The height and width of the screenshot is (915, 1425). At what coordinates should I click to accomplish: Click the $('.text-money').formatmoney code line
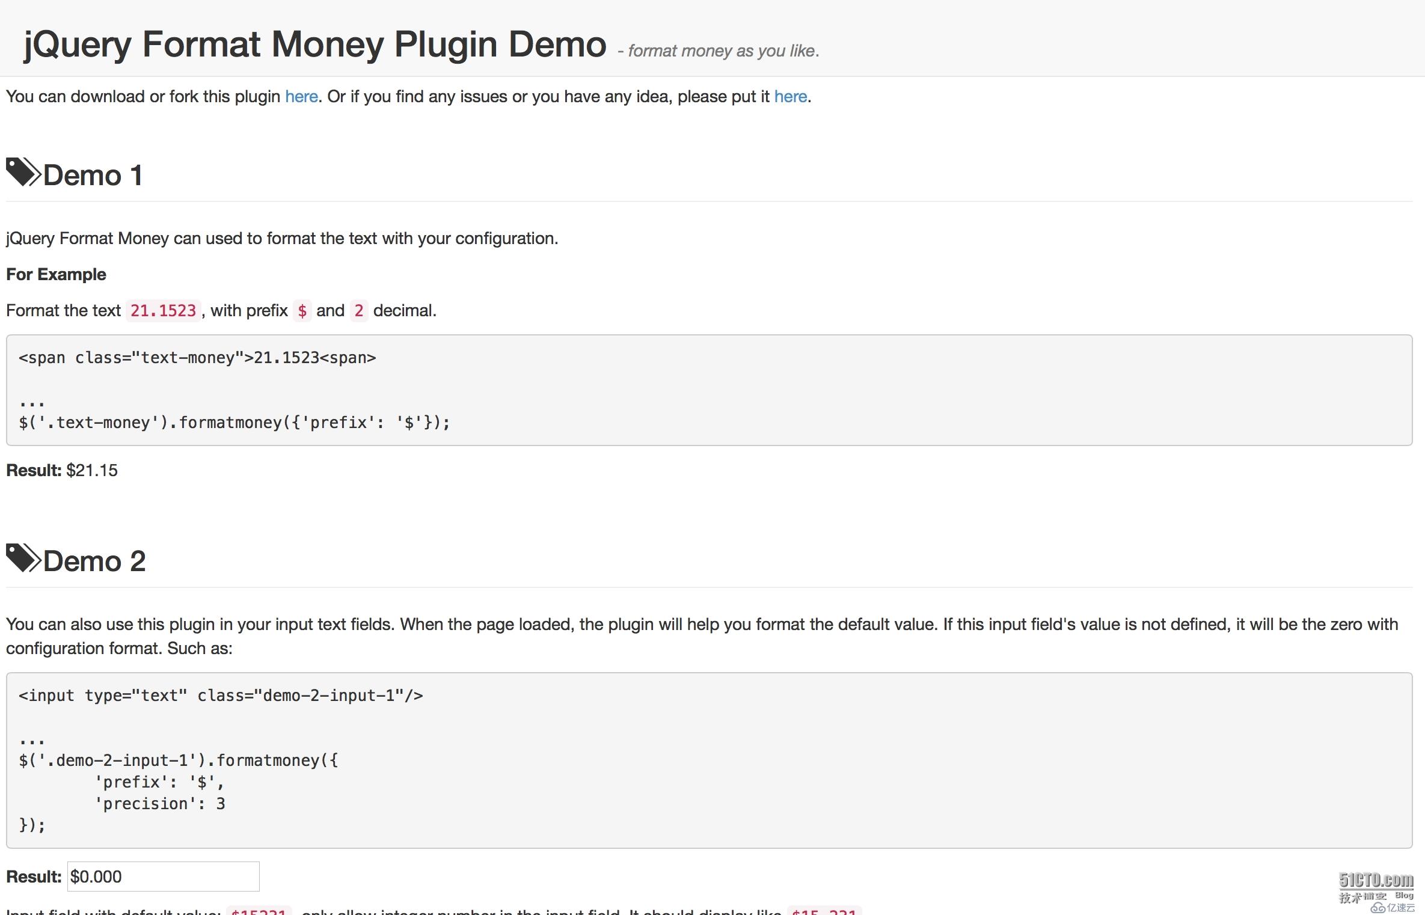234,423
